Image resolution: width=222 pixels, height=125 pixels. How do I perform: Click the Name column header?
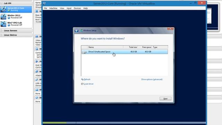pos(105,47)
